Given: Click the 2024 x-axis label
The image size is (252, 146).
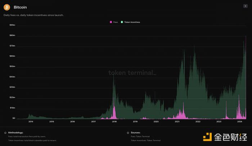Looking at the screenshot, I should [x=240, y=122].
